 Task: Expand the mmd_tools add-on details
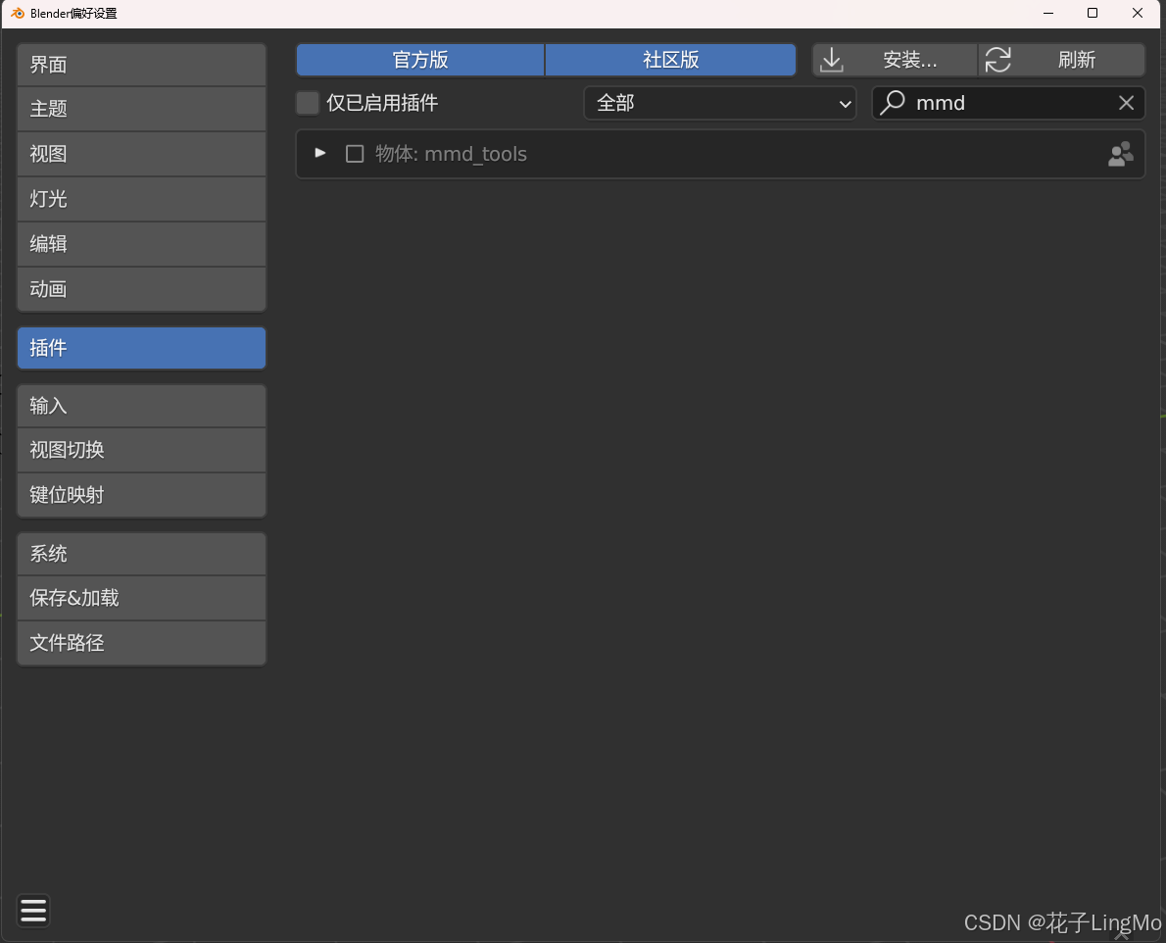319,153
